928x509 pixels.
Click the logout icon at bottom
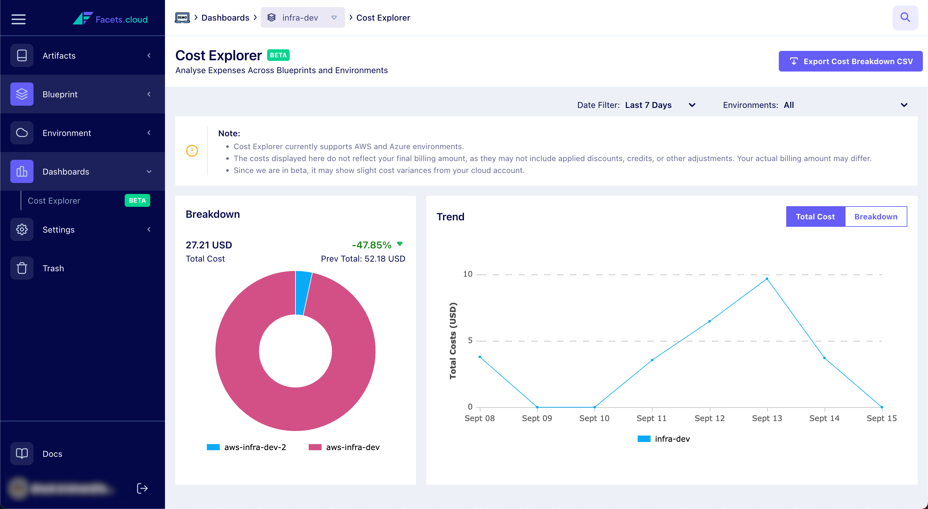pos(142,488)
